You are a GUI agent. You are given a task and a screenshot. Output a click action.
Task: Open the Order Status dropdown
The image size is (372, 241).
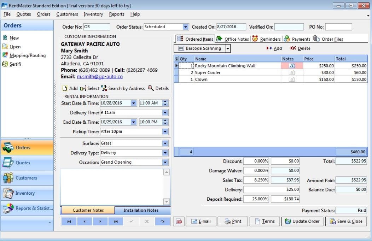coord(186,27)
